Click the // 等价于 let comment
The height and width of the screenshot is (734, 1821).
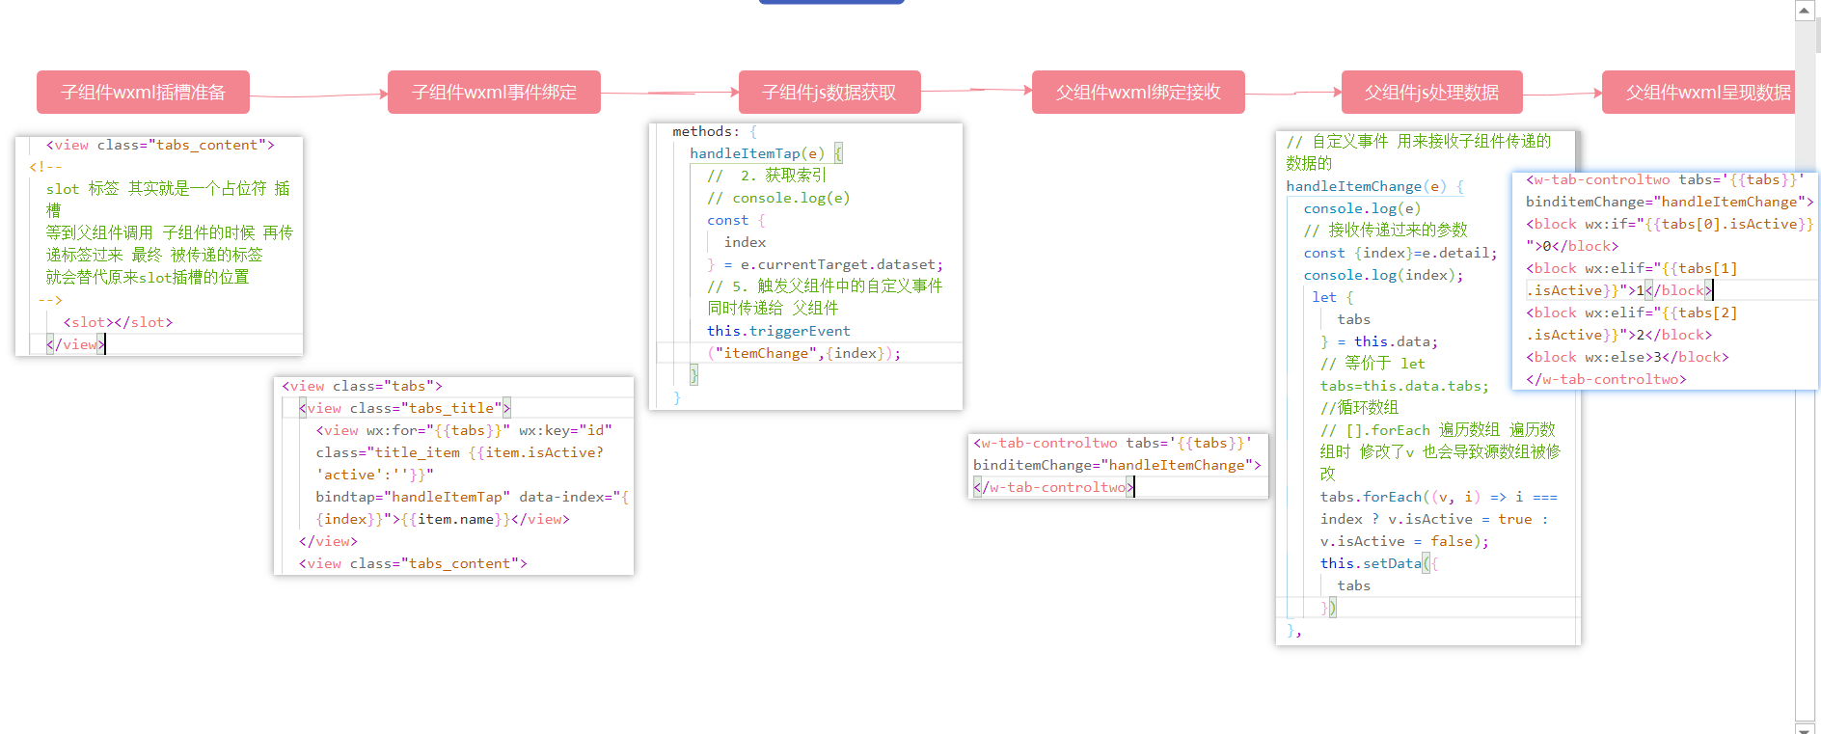pyautogui.click(x=1373, y=364)
